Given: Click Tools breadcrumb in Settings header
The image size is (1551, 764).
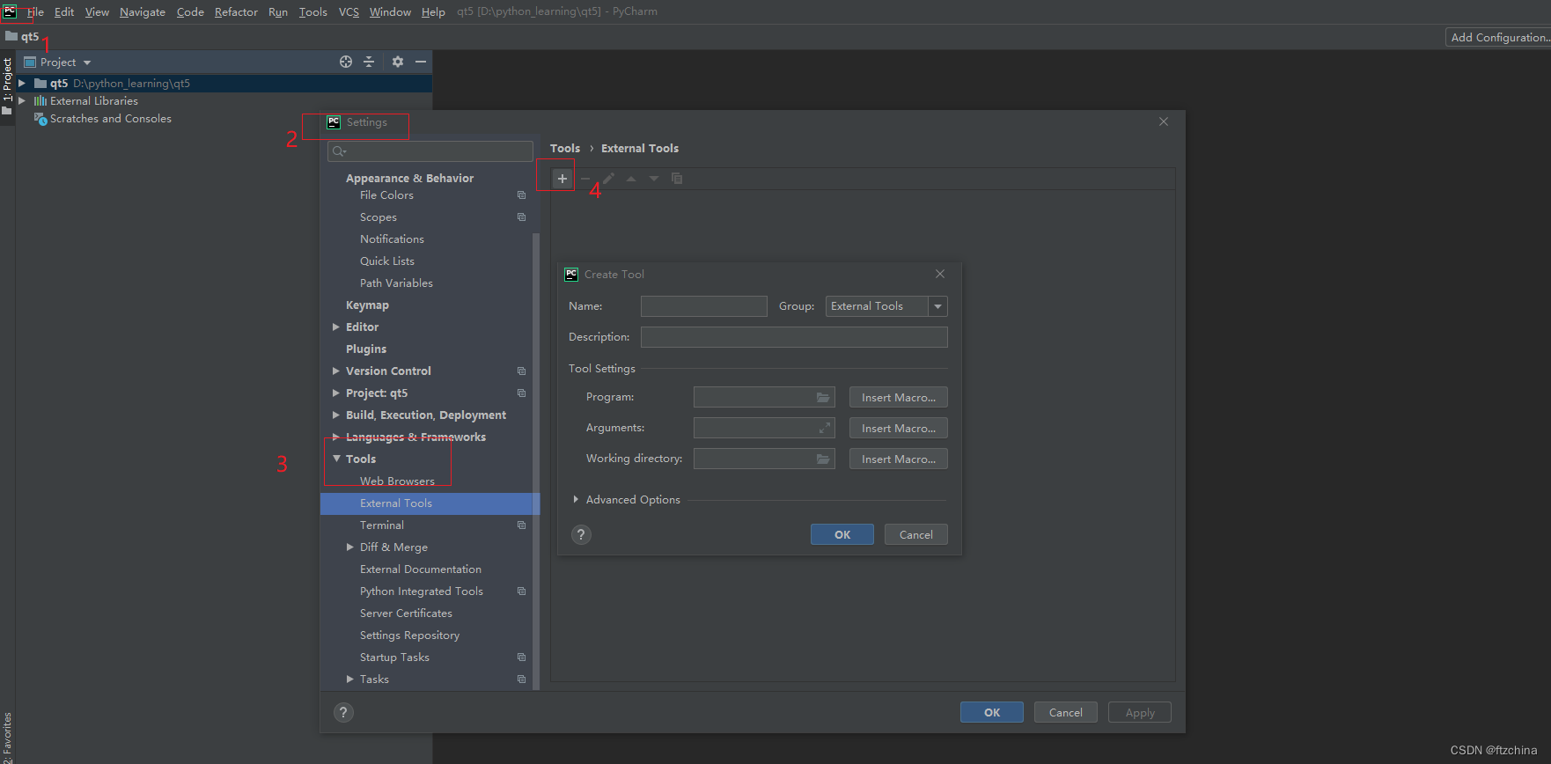Looking at the screenshot, I should pyautogui.click(x=565, y=148).
